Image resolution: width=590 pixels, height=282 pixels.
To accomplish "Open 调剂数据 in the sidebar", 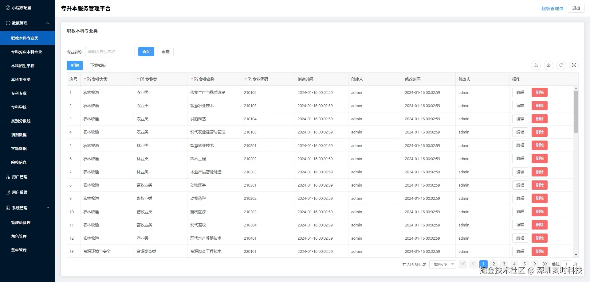I will tap(27, 135).
